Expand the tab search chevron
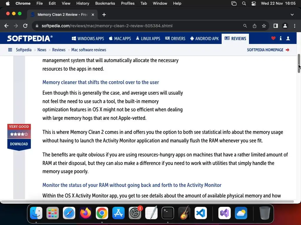Image resolution: width=301 pixels, height=225 pixels. 292,15
